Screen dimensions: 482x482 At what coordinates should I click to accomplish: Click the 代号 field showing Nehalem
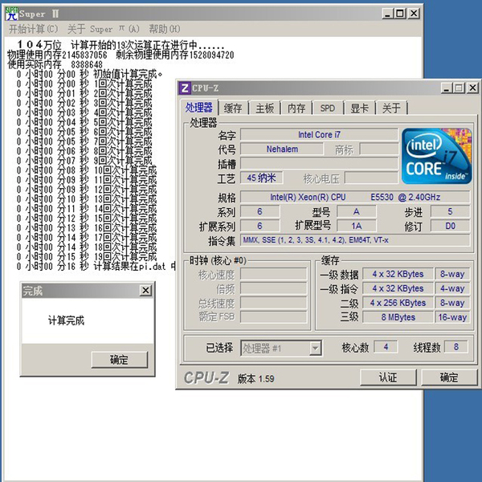click(282, 149)
